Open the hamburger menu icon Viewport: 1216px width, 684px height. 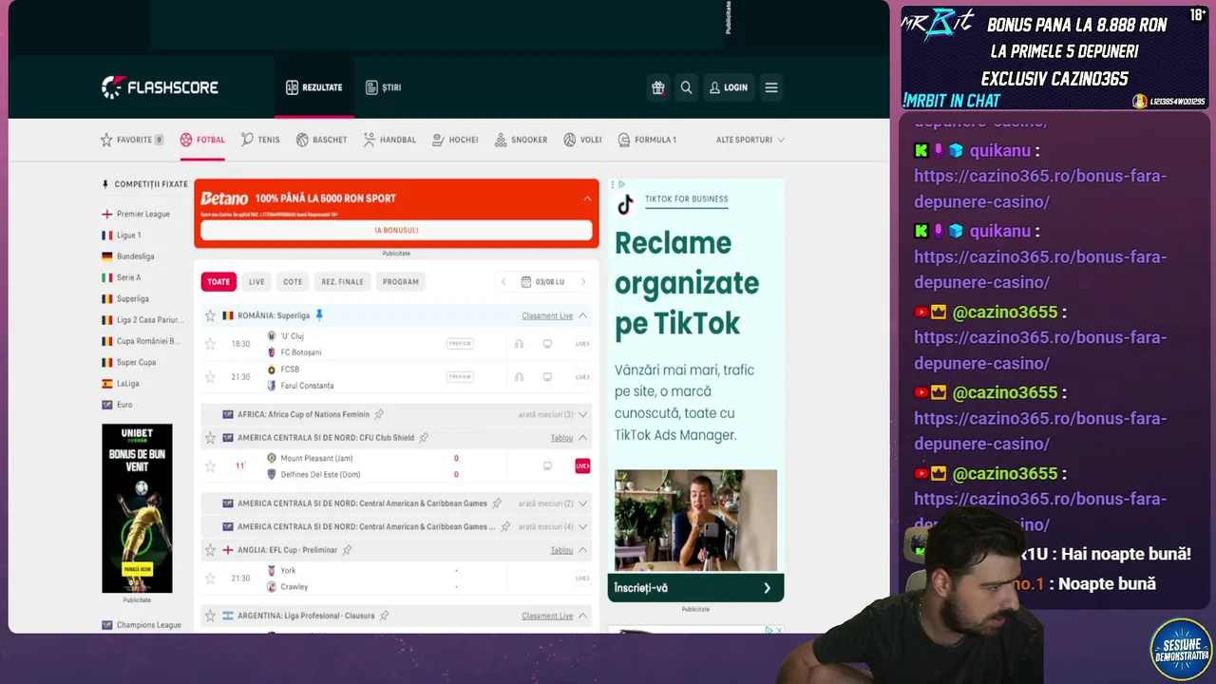pos(771,87)
